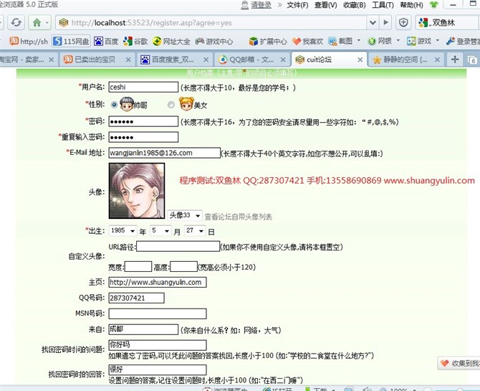
Task: Open the birth month 5 dropdown
Action: pos(160,230)
